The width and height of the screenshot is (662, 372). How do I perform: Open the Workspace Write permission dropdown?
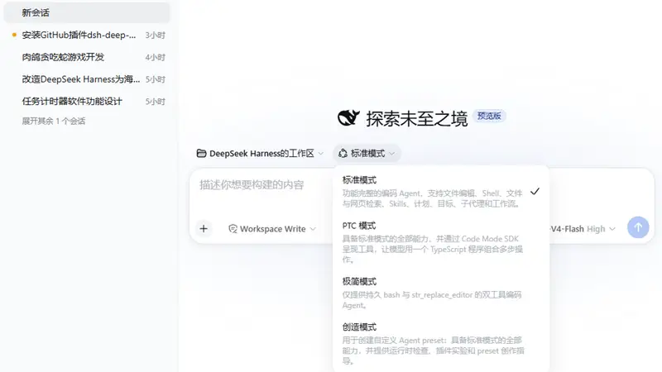(x=272, y=229)
